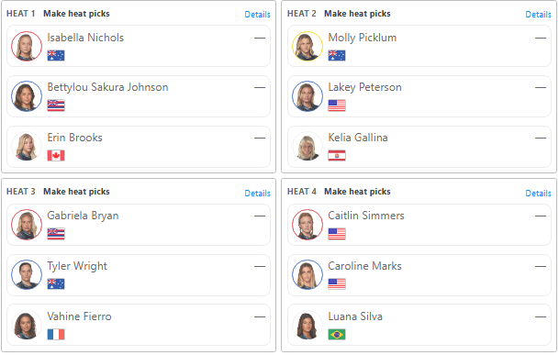
Task: Click the US flag under Lakey Peterson
Action: point(337,105)
